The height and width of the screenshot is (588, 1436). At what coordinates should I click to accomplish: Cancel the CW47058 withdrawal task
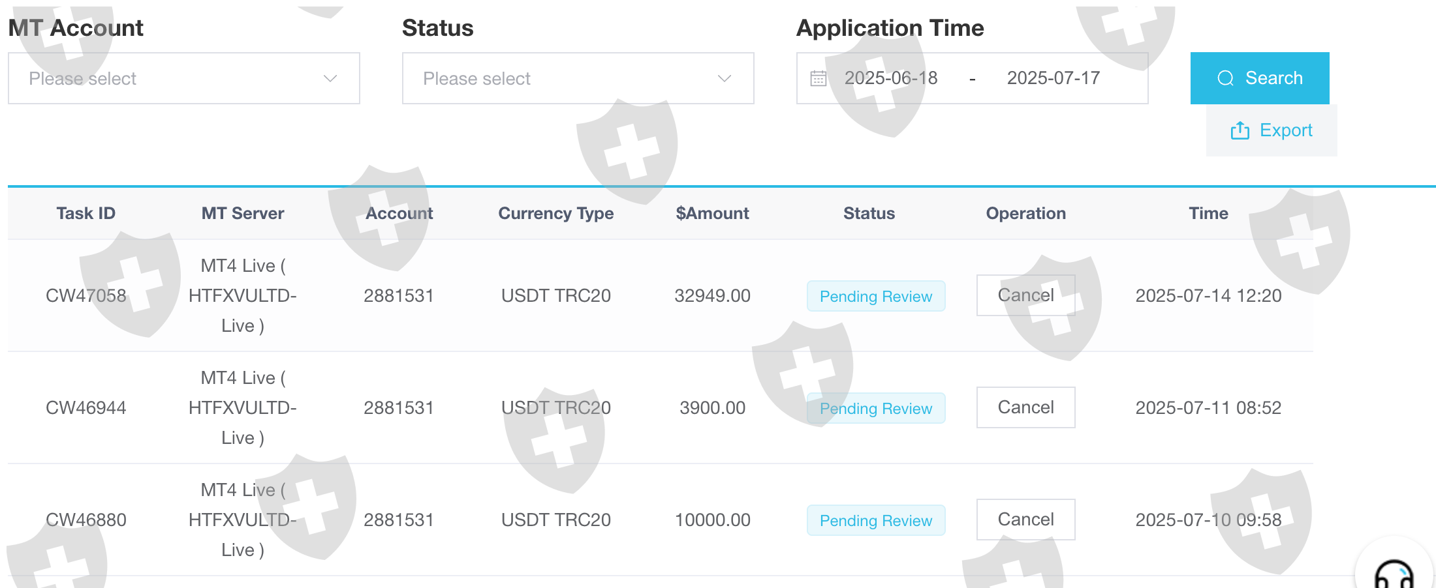(x=1025, y=295)
